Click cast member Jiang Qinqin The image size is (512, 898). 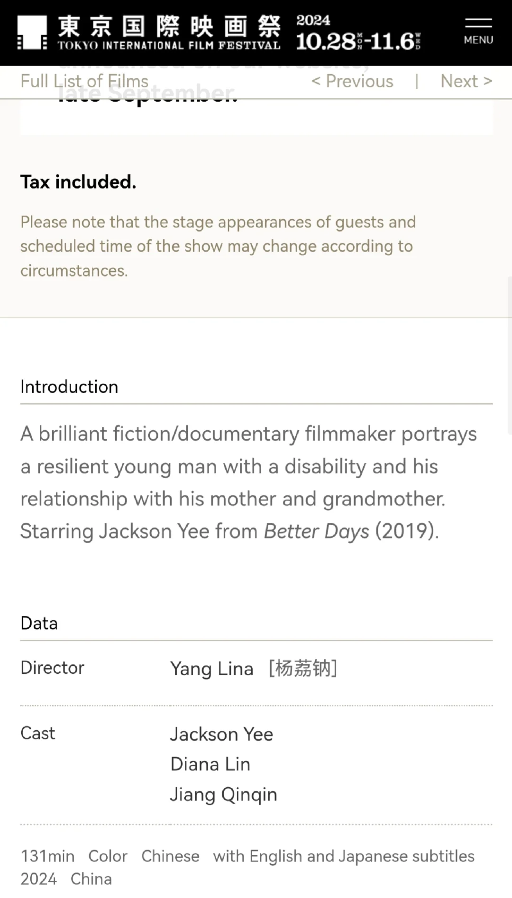(223, 794)
